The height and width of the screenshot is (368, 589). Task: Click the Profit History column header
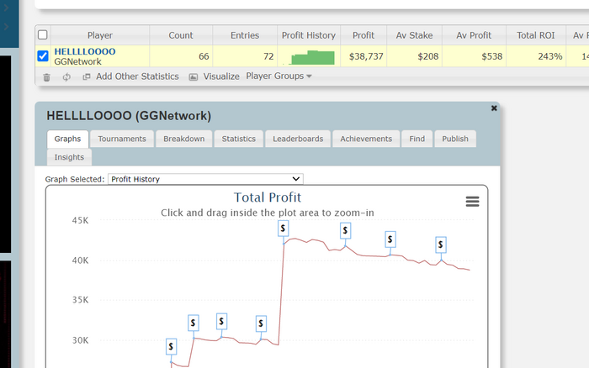pos(309,35)
